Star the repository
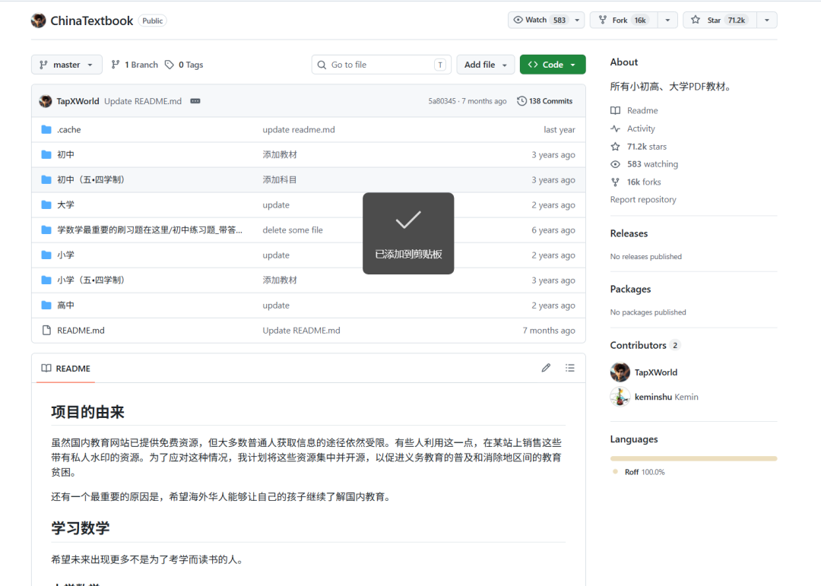This screenshot has width=821, height=586. [720, 20]
